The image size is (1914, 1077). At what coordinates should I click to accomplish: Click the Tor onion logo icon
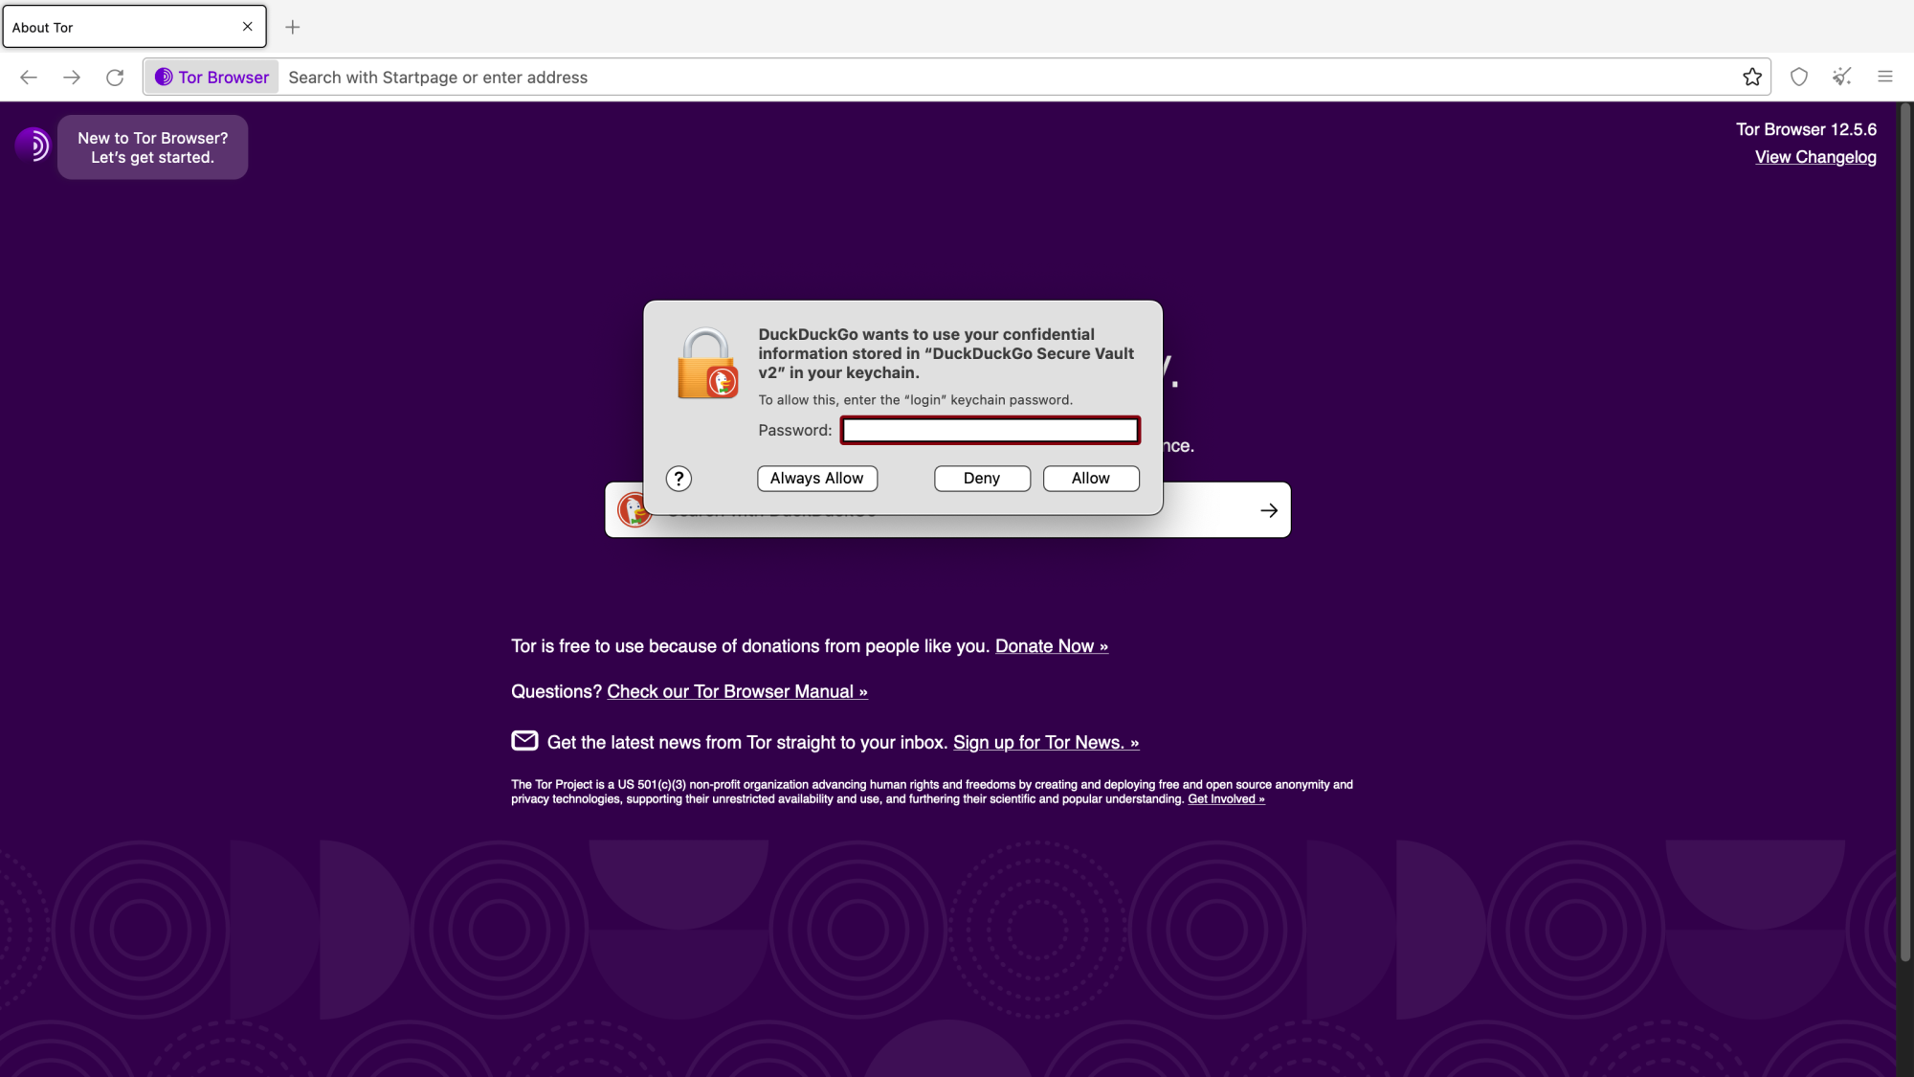point(33,146)
